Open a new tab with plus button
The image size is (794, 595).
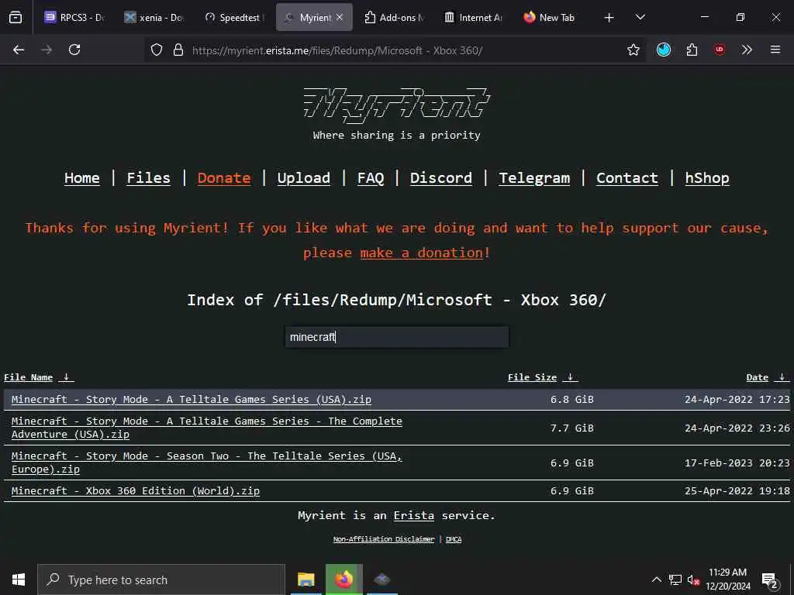(x=609, y=18)
